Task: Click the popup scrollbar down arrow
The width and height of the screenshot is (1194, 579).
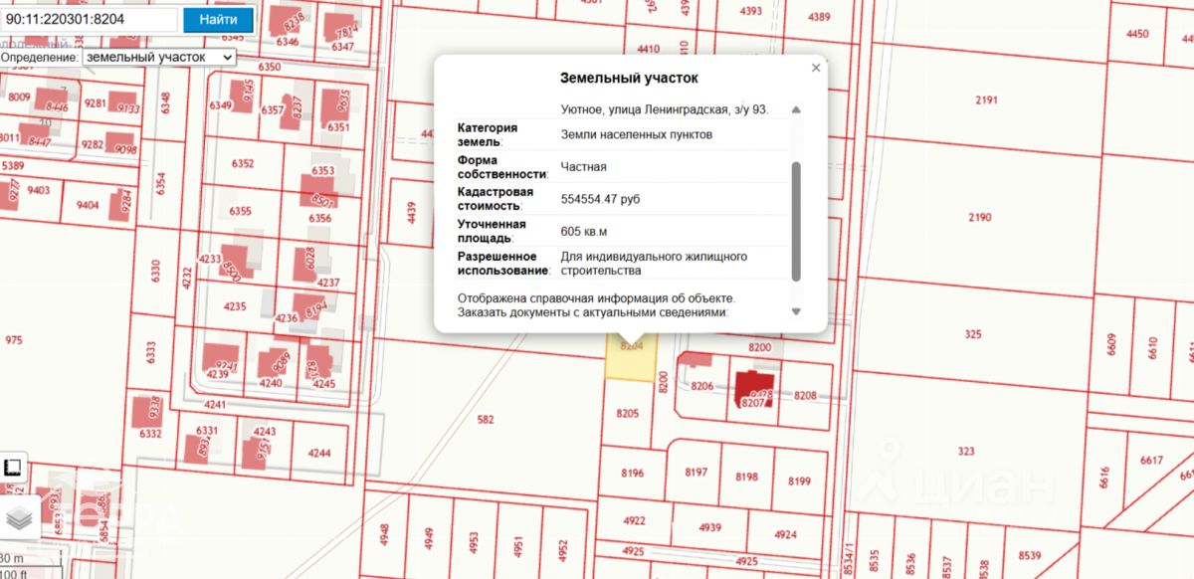Action: (795, 311)
